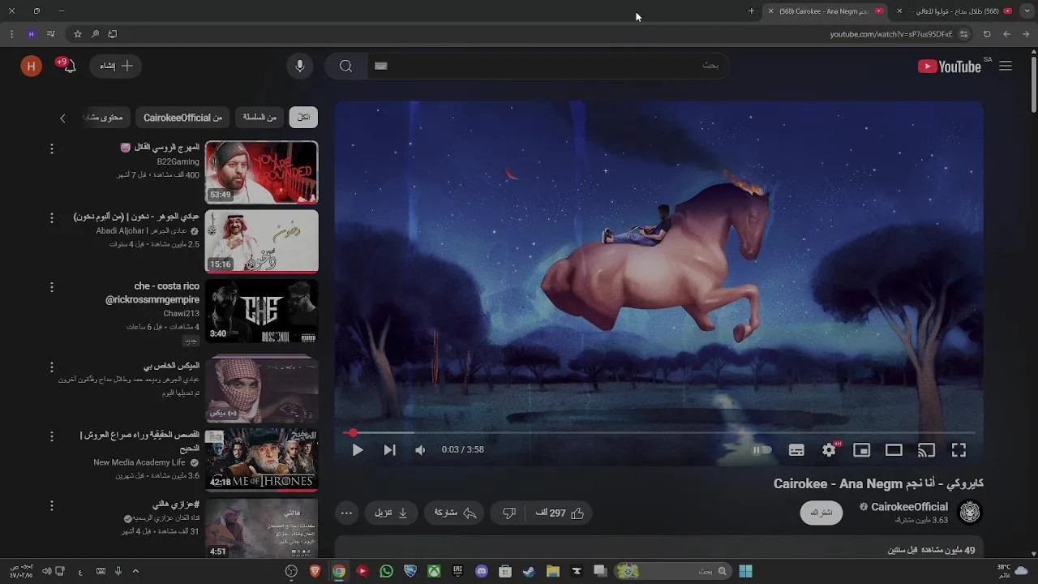Open the Brave browser from the taskbar
This screenshot has width=1038, height=584.
pos(315,571)
